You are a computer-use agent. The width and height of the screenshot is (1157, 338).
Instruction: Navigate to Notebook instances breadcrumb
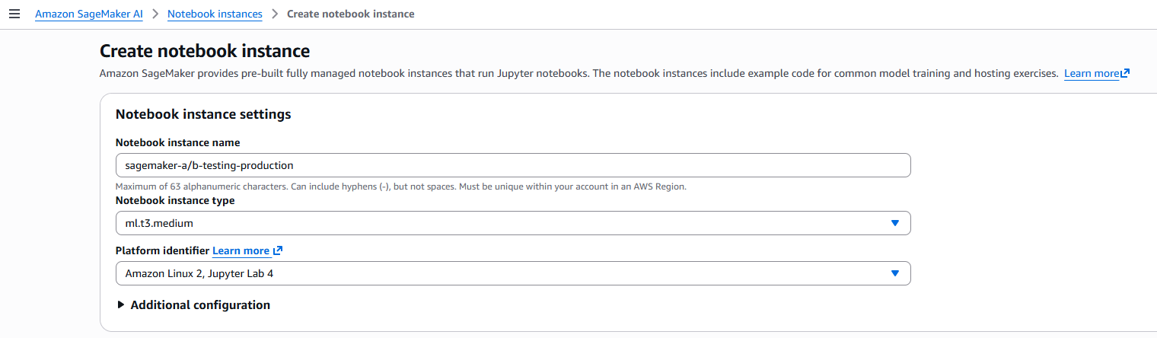(x=215, y=14)
